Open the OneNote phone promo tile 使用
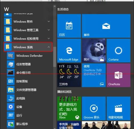This screenshot has width=134, height=129. click(94, 75)
